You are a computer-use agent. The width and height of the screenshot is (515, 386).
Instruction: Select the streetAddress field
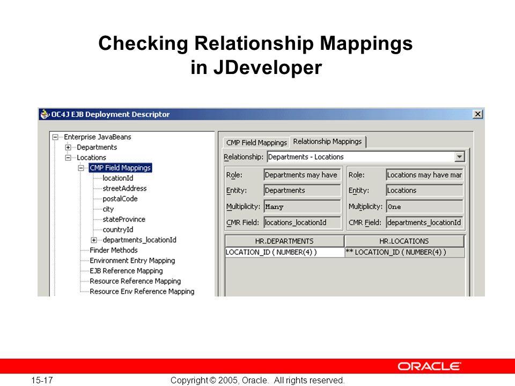coord(124,188)
